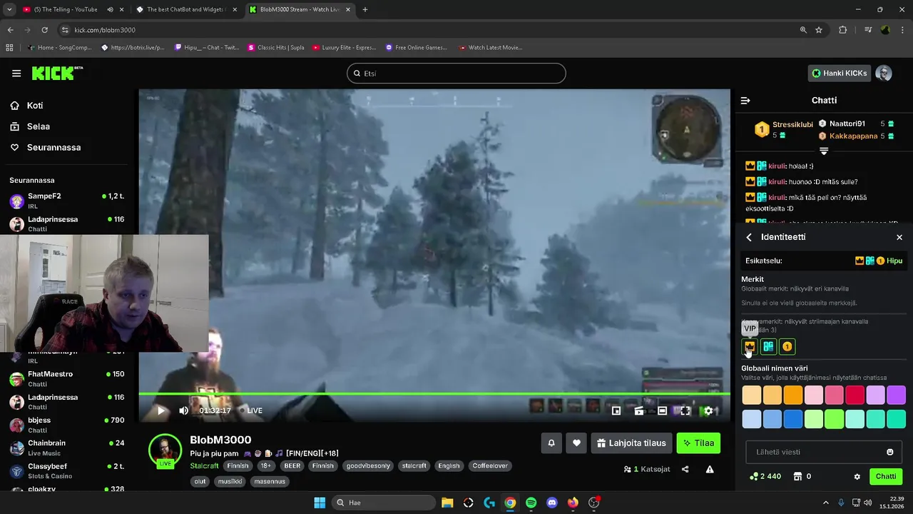This screenshot has width=913, height=514.
Task: Click the green Tilaa button
Action: click(698, 443)
